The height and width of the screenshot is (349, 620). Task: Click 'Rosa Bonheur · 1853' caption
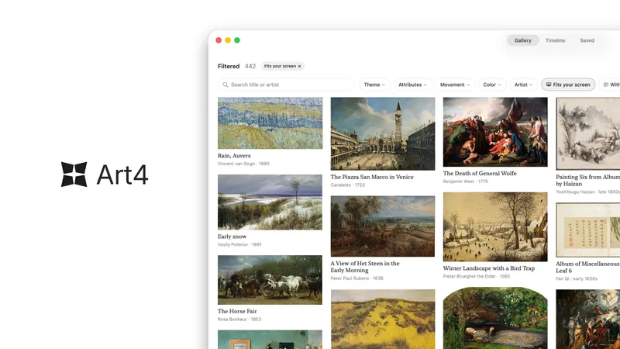click(239, 320)
